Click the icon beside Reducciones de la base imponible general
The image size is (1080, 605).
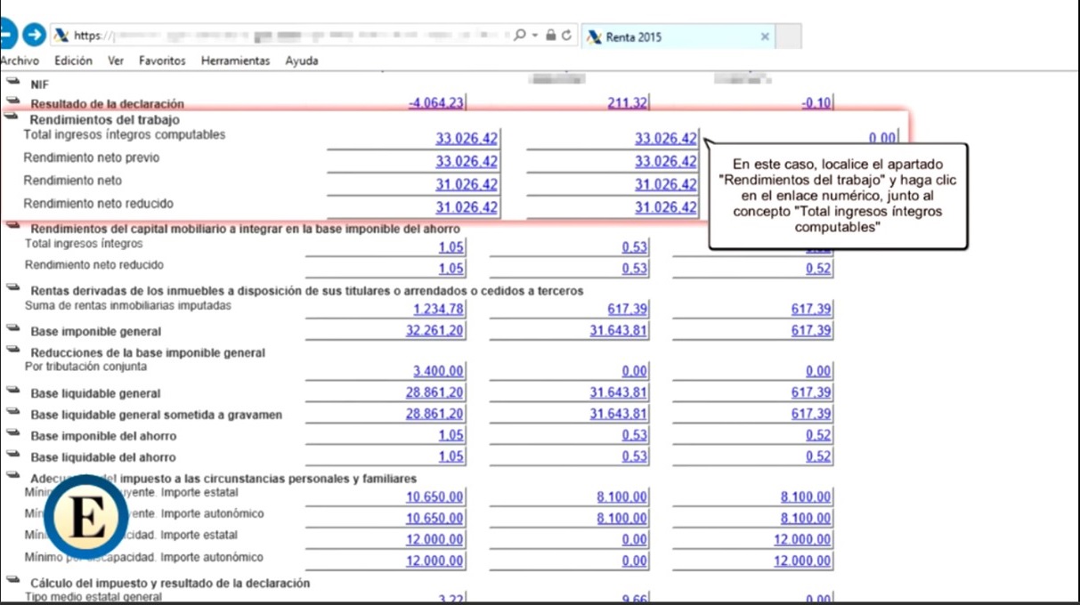[12, 351]
